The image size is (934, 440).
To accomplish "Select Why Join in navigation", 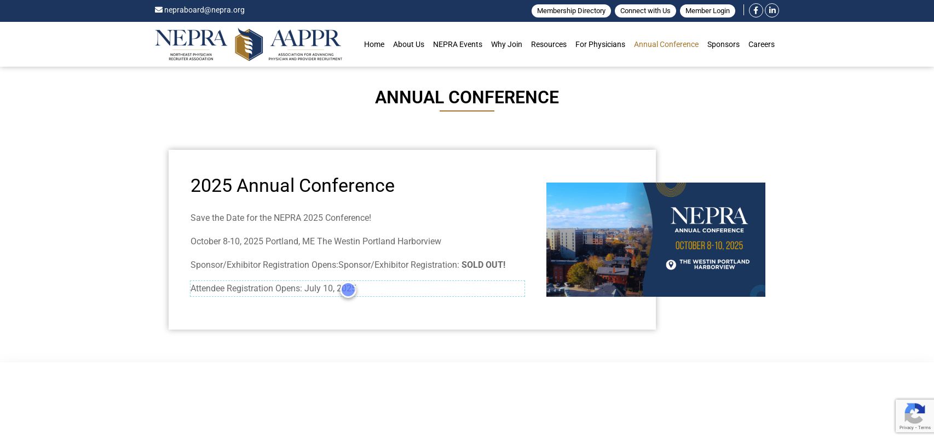I will coord(506,44).
